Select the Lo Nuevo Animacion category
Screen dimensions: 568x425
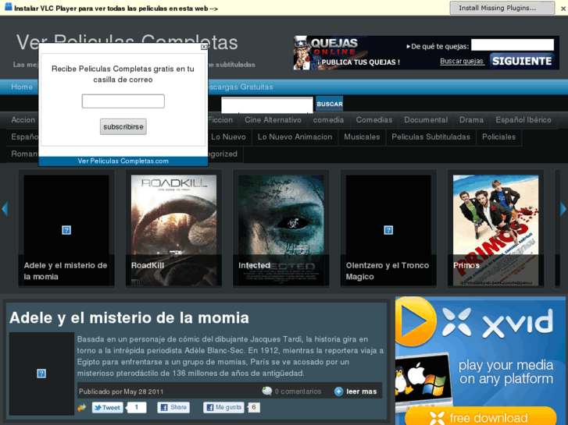pyautogui.click(x=295, y=136)
